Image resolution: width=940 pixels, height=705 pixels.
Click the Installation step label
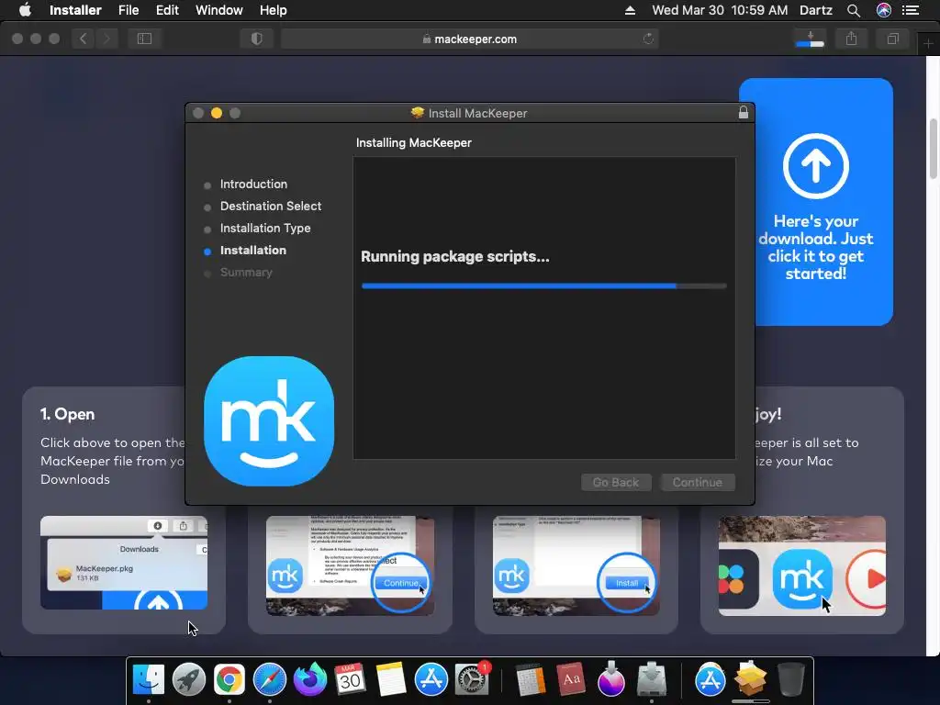(x=253, y=251)
